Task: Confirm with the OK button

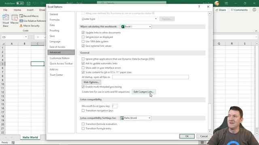Action: 187,136
